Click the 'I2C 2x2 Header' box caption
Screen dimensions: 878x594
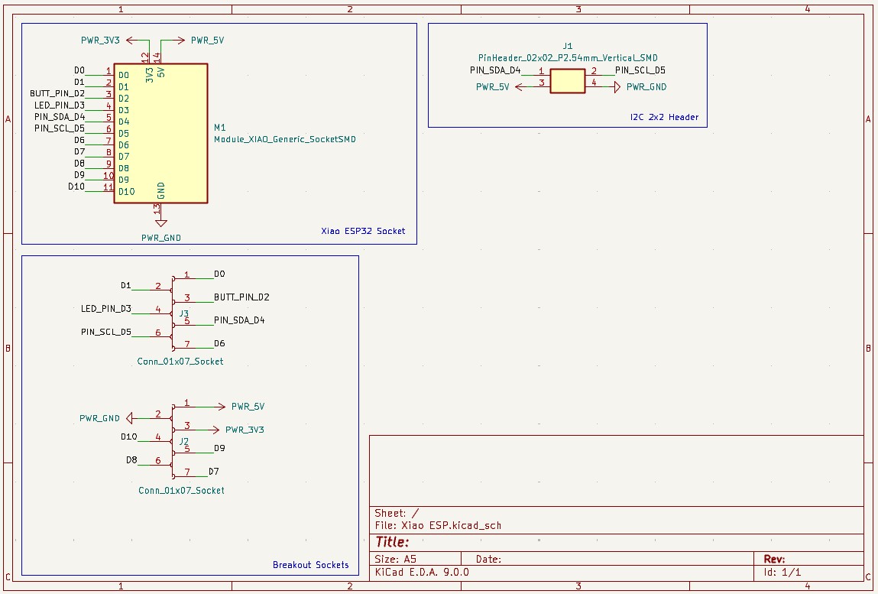pos(664,117)
